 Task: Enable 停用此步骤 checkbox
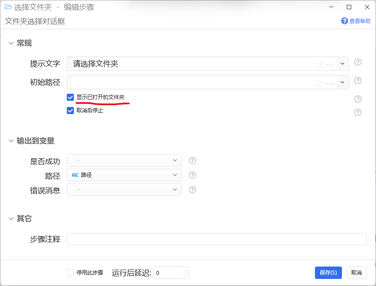click(x=70, y=273)
